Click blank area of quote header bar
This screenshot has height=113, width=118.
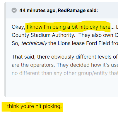pyautogui.click(x=108, y=10)
